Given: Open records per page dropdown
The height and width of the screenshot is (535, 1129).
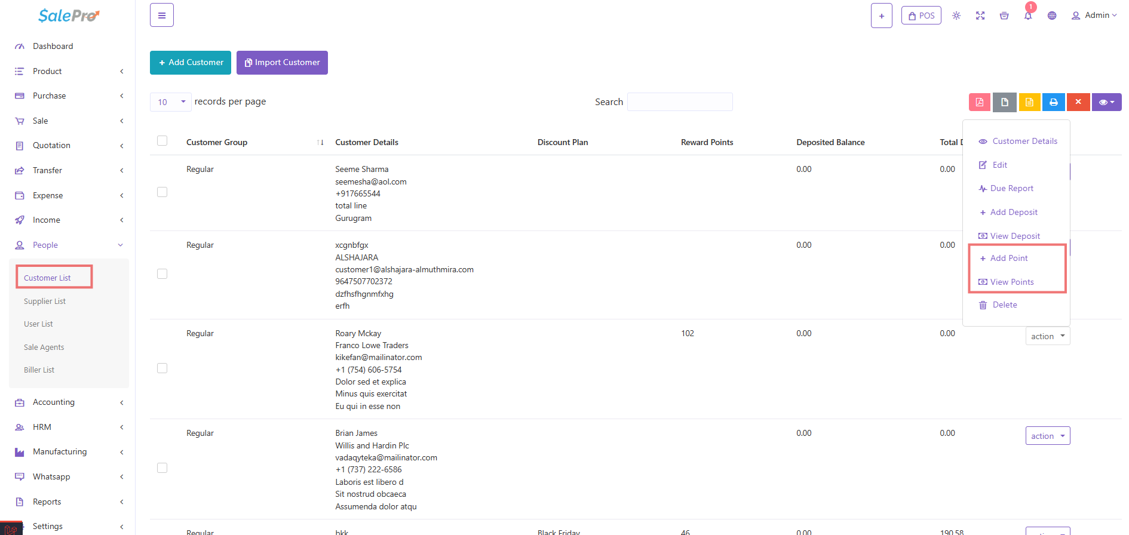Looking at the screenshot, I should (x=171, y=102).
